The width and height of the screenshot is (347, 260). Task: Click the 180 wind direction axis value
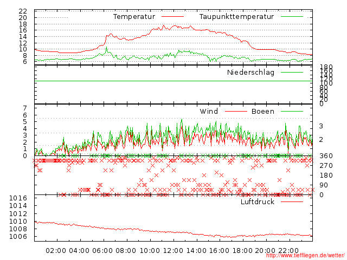click(x=326, y=175)
